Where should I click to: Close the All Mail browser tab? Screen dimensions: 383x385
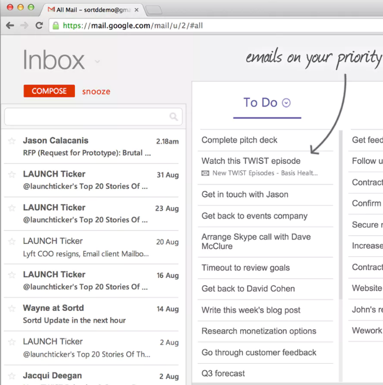tap(137, 10)
